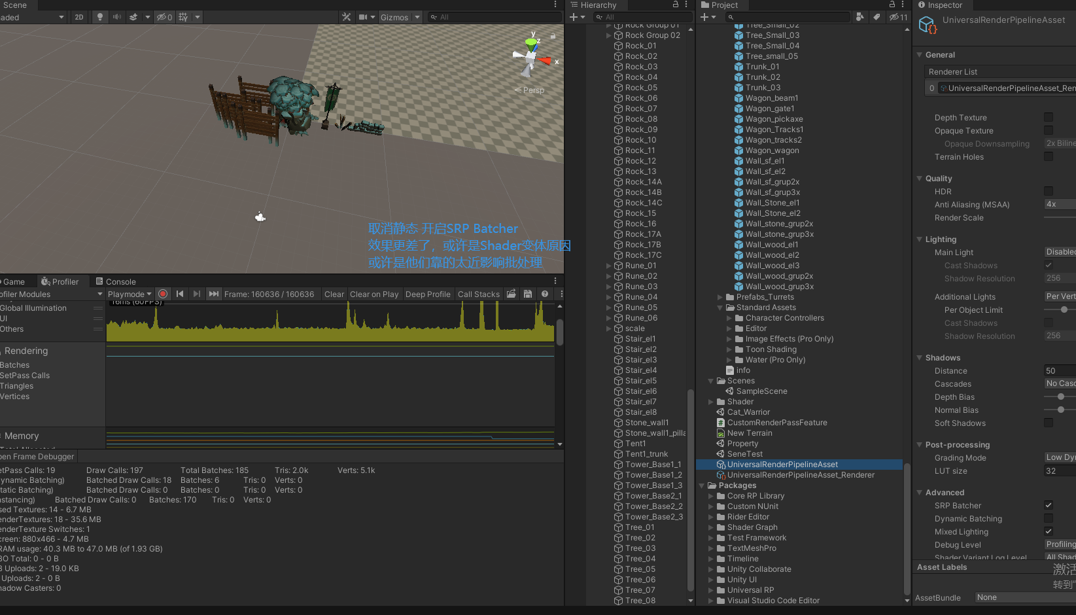
Task: Enable the HDR checkbox under Quality
Action: tap(1049, 191)
